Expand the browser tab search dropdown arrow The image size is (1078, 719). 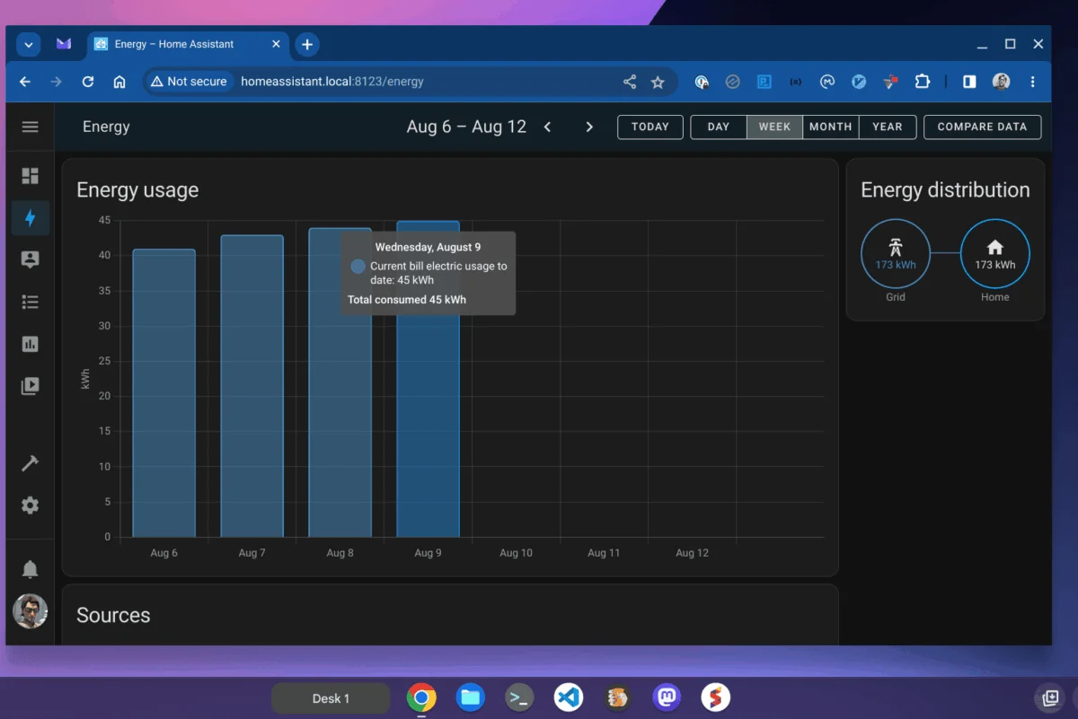pyautogui.click(x=29, y=44)
